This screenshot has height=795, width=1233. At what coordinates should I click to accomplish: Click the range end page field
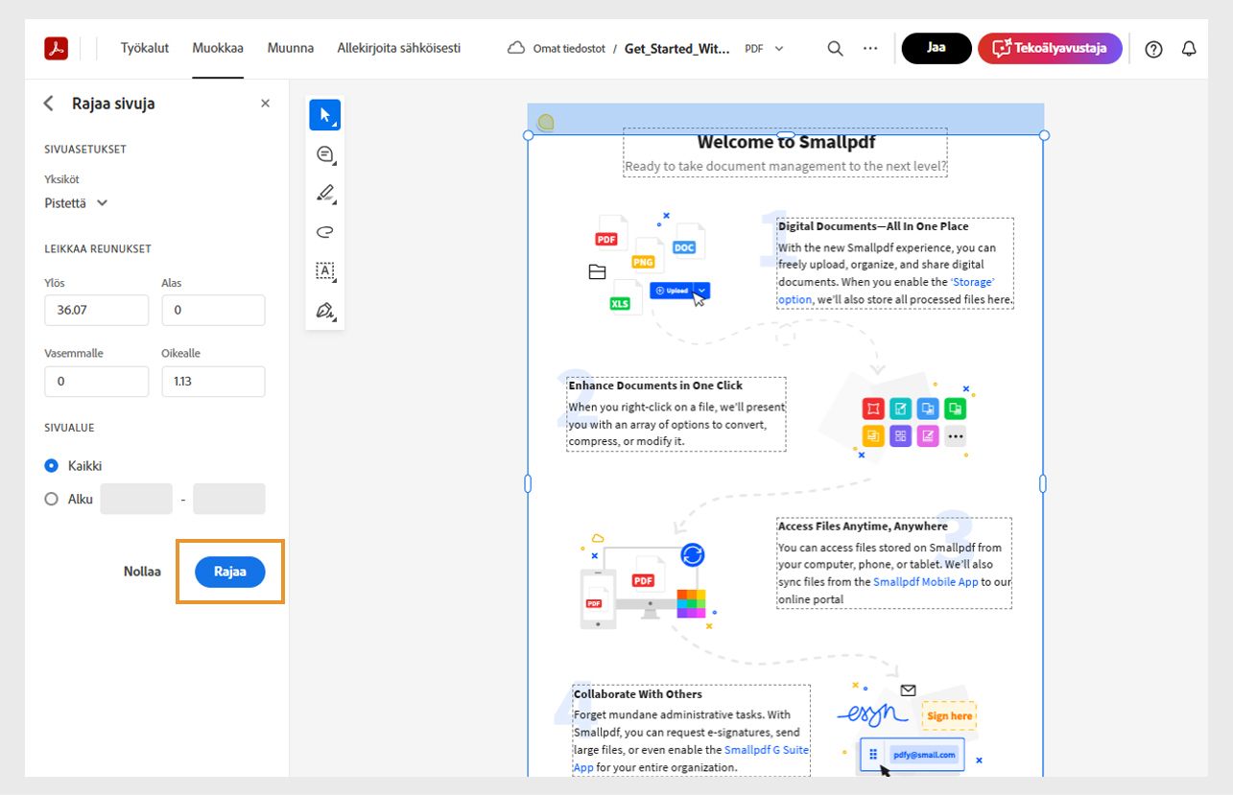pyautogui.click(x=229, y=500)
